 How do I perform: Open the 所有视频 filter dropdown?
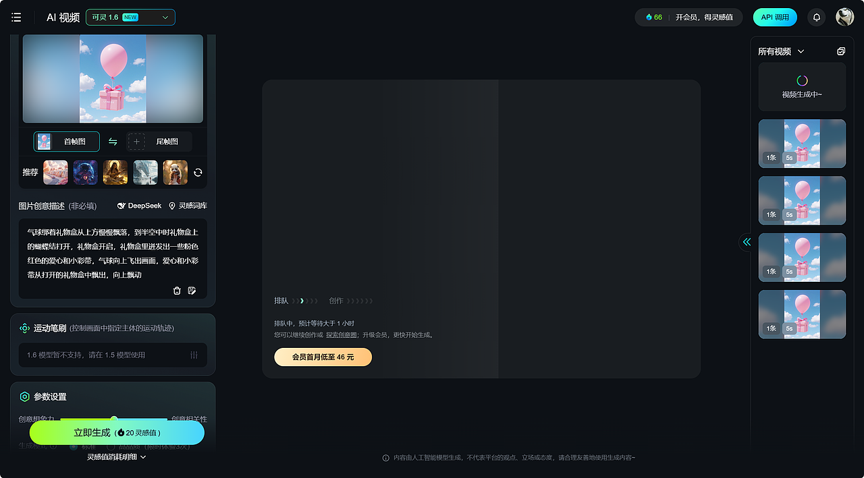pos(782,51)
